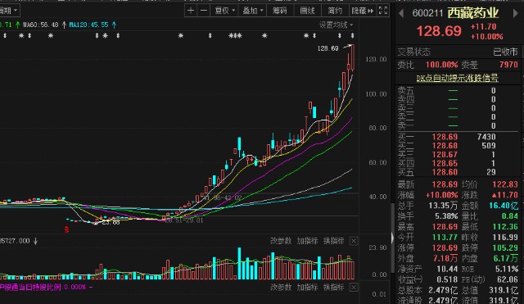
Task: Click the up arrow after MA60:56.48
Action: pos(64,25)
